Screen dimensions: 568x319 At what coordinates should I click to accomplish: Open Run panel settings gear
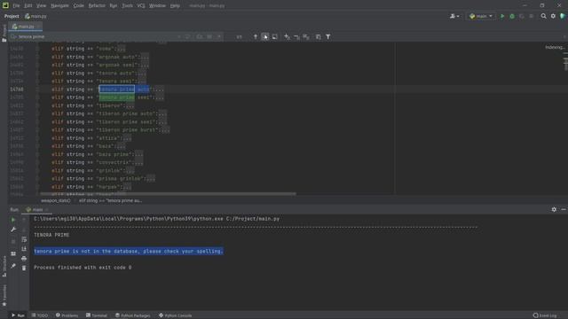[554, 209]
